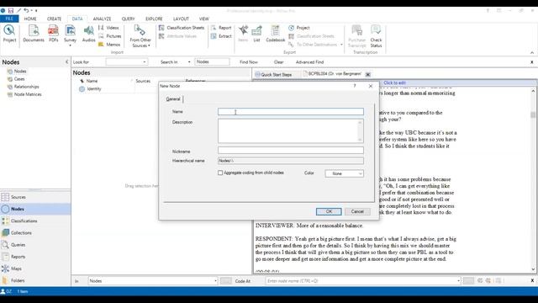Switch to the LAYOUT ribbon tab
538x303 pixels.
(x=181, y=19)
